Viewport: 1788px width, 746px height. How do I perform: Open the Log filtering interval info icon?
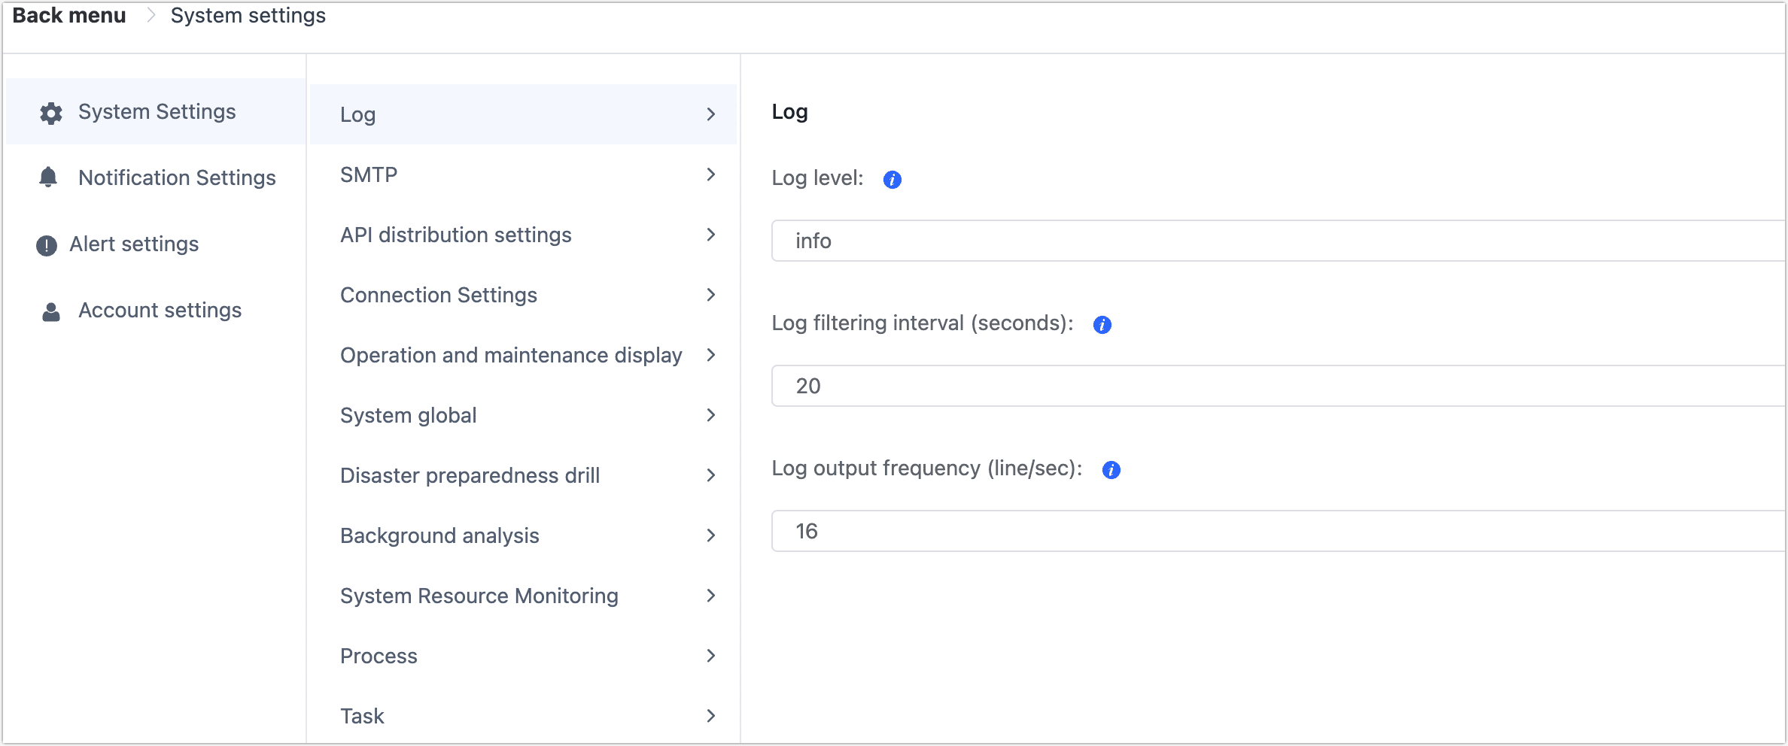tap(1102, 324)
